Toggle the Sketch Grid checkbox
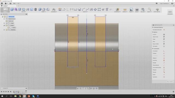 tap(164, 37)
